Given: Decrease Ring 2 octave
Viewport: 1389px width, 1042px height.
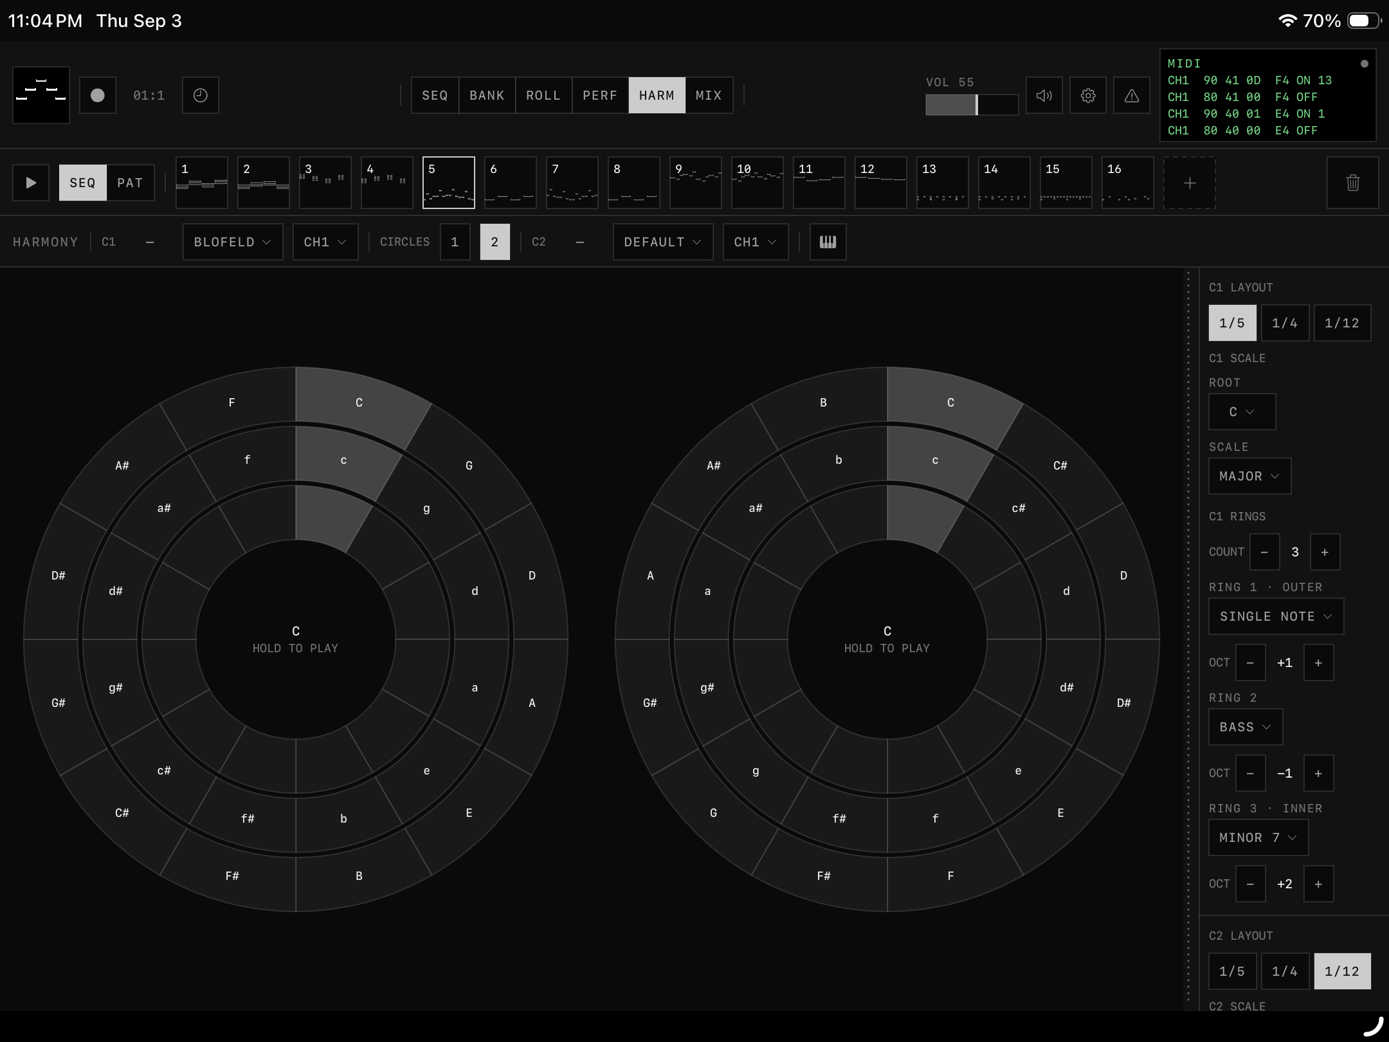Looking at the screenshot, I should tap(1251, 773).
